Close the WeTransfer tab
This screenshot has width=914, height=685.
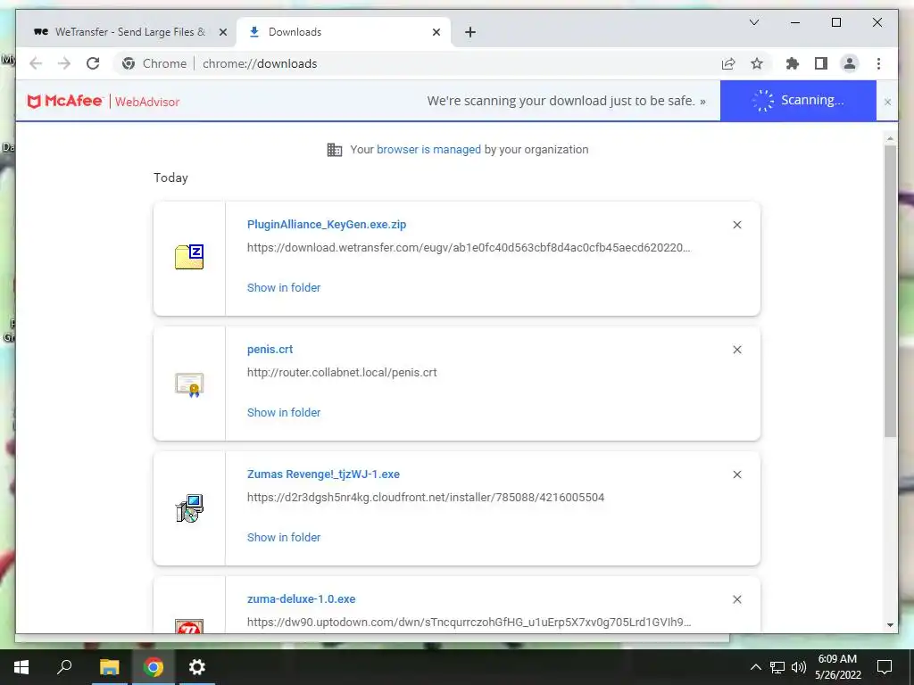[x=222, y=32]
